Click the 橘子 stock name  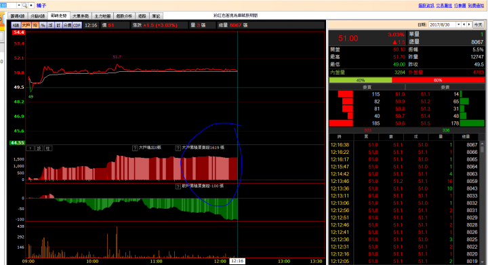[x=41, y=5]
